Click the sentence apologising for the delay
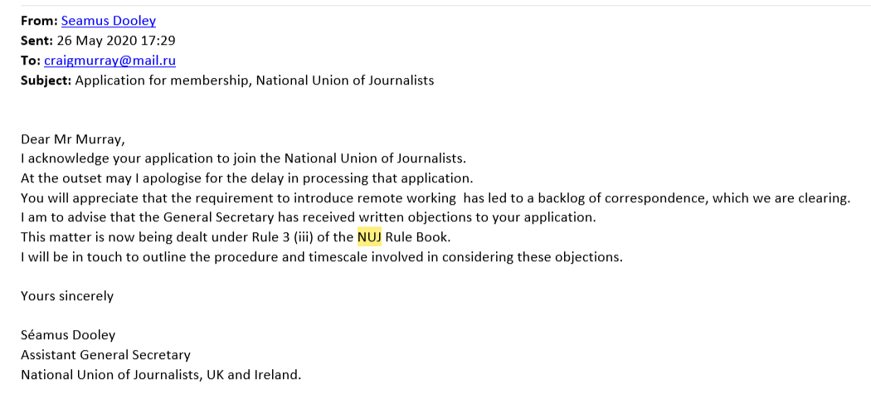This screenshot has width=871, height=413. click(x=246, y=178)
